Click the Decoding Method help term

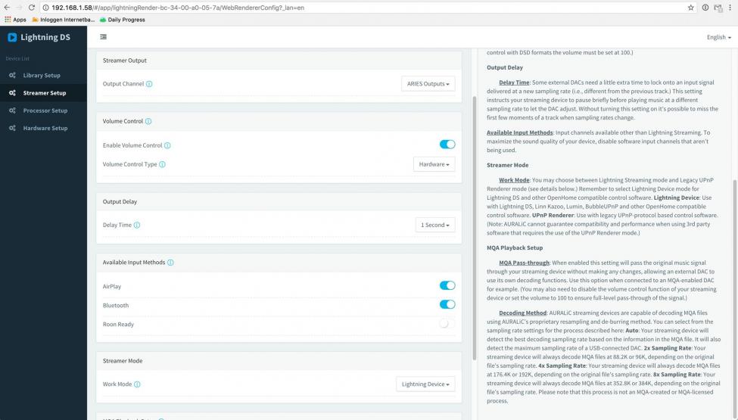point(522,313)
